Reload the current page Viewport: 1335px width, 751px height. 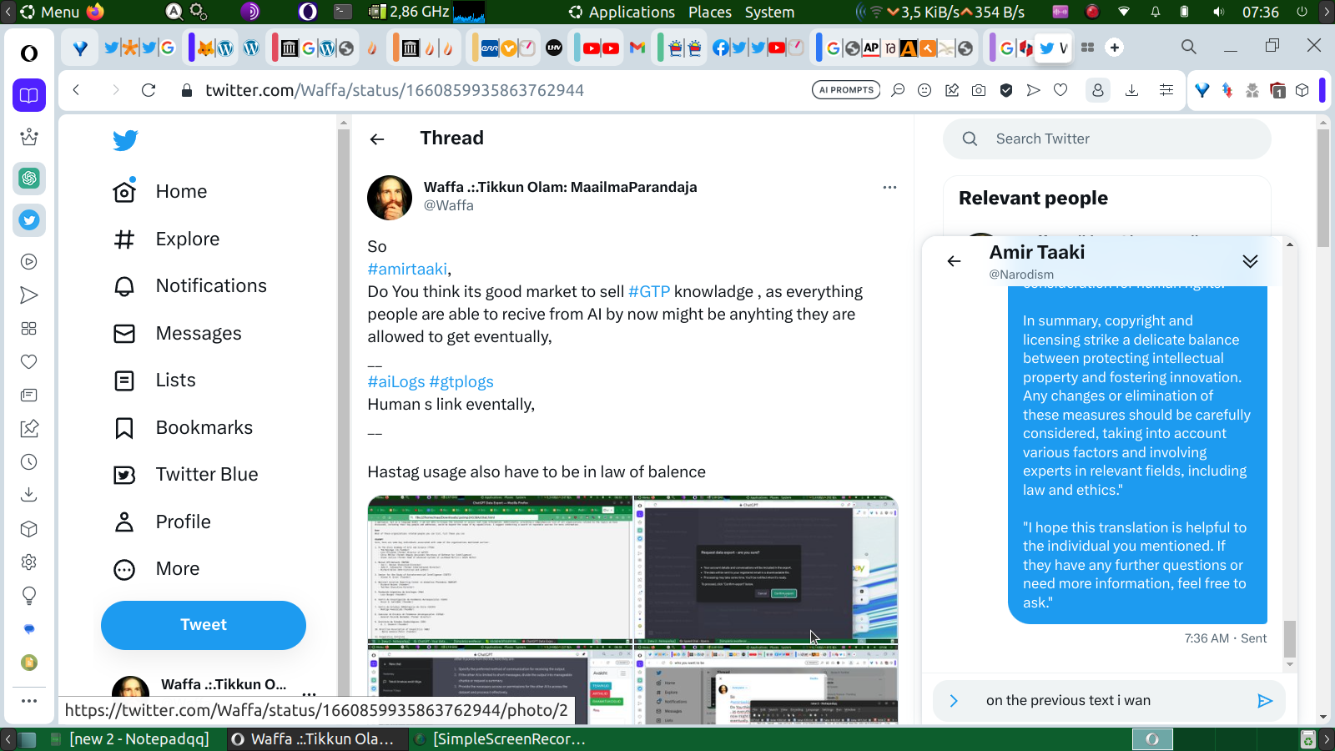[x=149, y=90]
